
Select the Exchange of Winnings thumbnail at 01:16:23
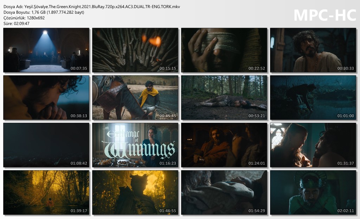point(135,145)
